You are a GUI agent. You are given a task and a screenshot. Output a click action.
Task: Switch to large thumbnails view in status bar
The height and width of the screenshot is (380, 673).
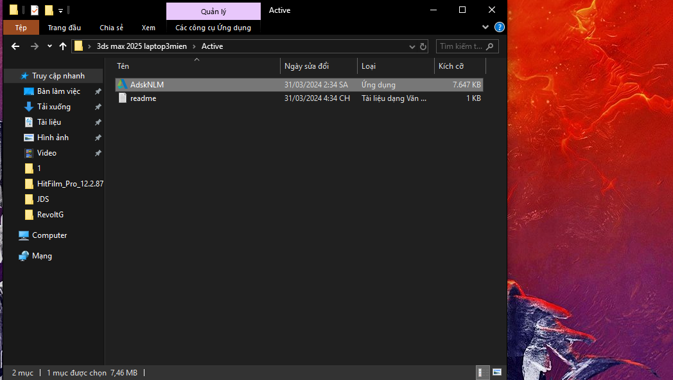496,372
